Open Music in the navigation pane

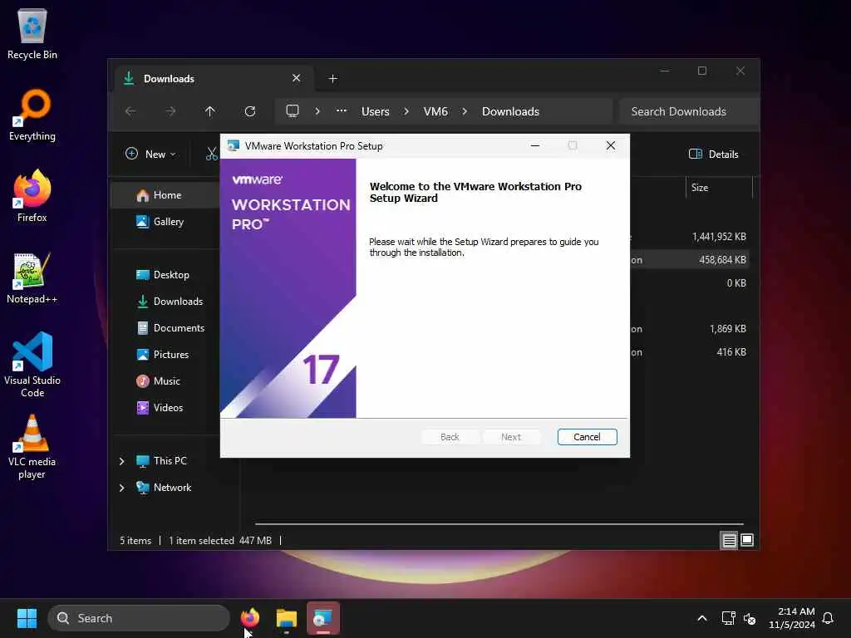pyautogui.click(x=166, y=380)
